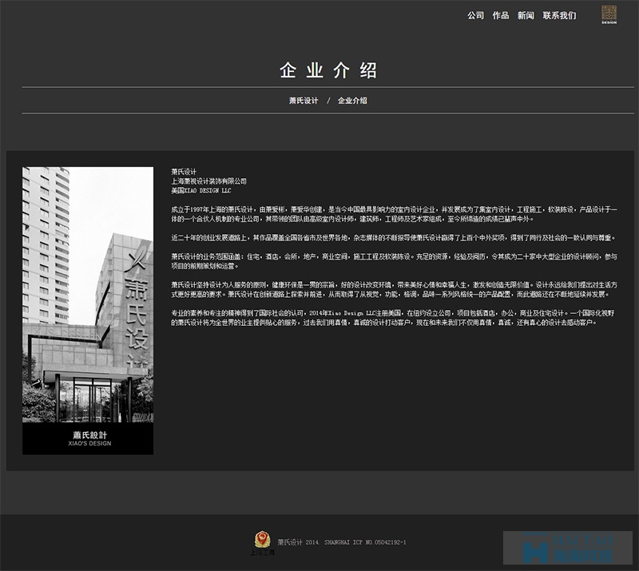The image size is (639, 571).
Task: Click the 美国XIAO DESIGN LLC text line
Action: [x=201, y=191]
